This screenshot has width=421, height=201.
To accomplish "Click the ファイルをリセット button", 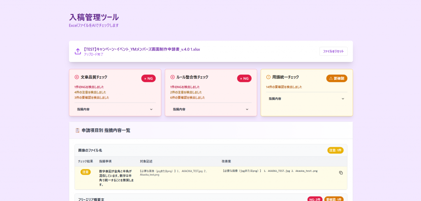I will (x=333, y=51).
